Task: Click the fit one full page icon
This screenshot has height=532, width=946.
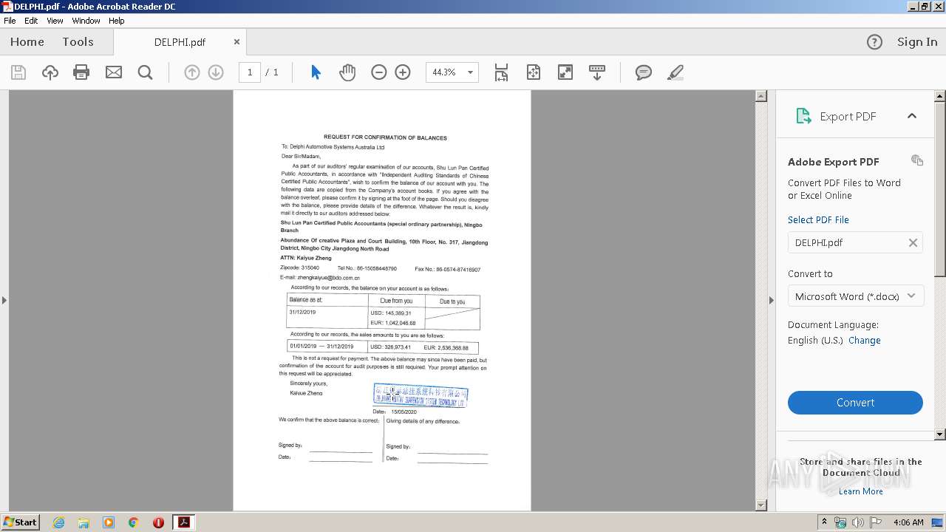Action: tap(534, 72)
